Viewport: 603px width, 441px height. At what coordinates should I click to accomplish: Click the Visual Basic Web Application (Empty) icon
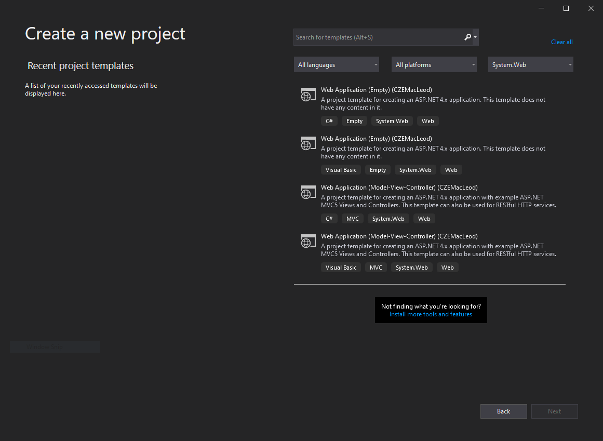pos(308,143)
